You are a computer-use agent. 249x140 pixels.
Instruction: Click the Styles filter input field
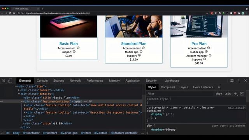click(180, 94)
